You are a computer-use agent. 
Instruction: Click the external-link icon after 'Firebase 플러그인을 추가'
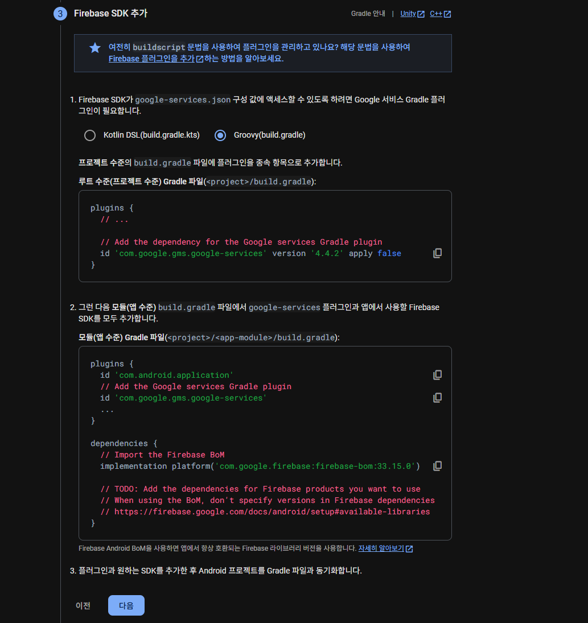(200, 59)
